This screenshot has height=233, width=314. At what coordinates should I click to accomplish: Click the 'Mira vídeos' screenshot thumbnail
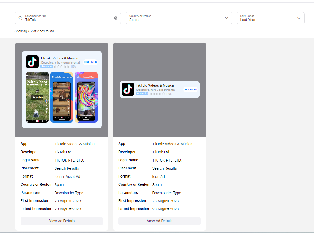point(37,97)
